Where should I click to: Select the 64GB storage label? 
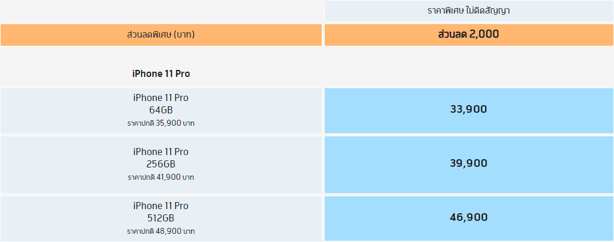pos(161,110)
